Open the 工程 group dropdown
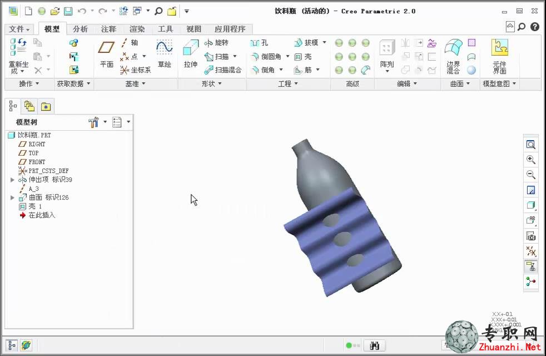Screen dimensions: 546x356 point(288,83)
